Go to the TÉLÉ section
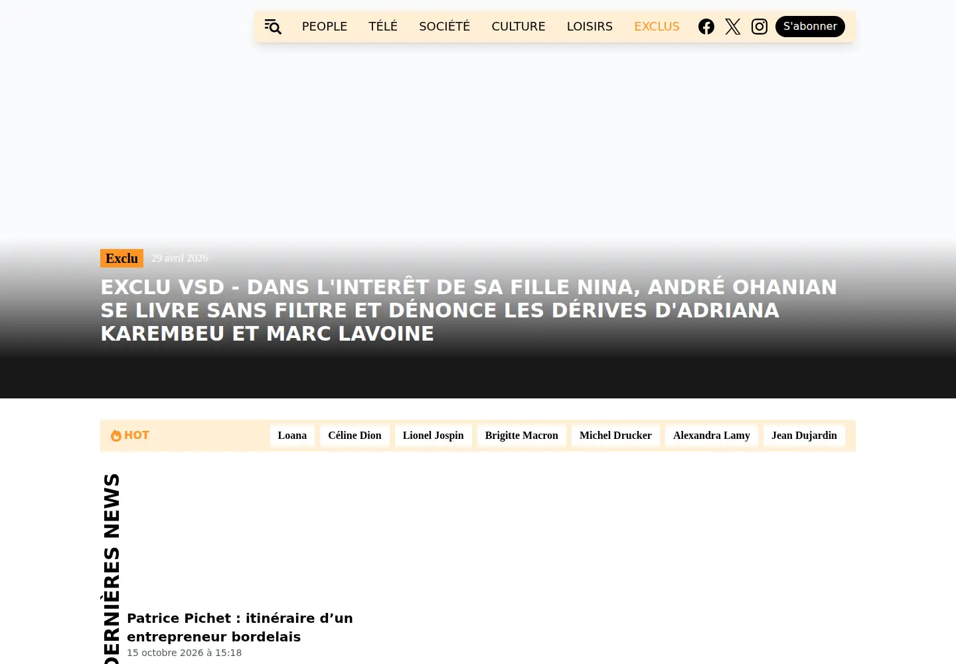The width and height of the screenshot is (956, 664). [383, 27]
